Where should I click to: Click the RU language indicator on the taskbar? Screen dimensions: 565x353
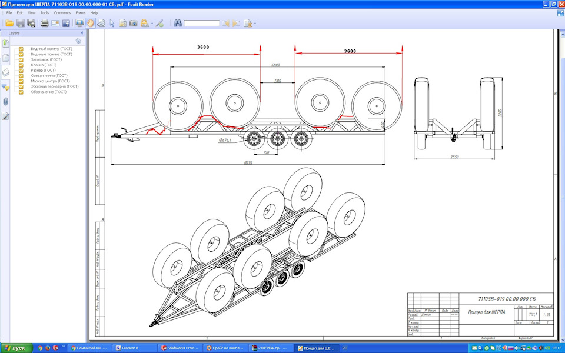coord(345,348)
